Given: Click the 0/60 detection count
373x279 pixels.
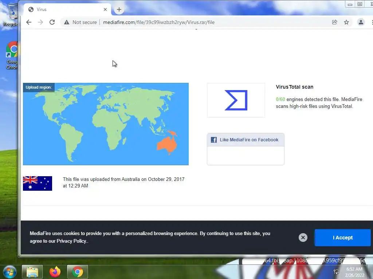Looking at the screenshot, I should pos(280,100).
